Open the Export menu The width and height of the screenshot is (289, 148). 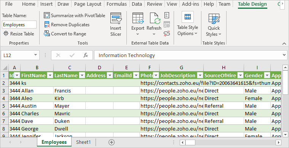click(138, 24)
